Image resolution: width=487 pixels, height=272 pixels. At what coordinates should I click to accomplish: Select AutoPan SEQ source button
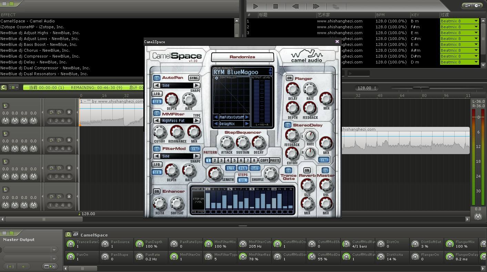pos(157,102)
